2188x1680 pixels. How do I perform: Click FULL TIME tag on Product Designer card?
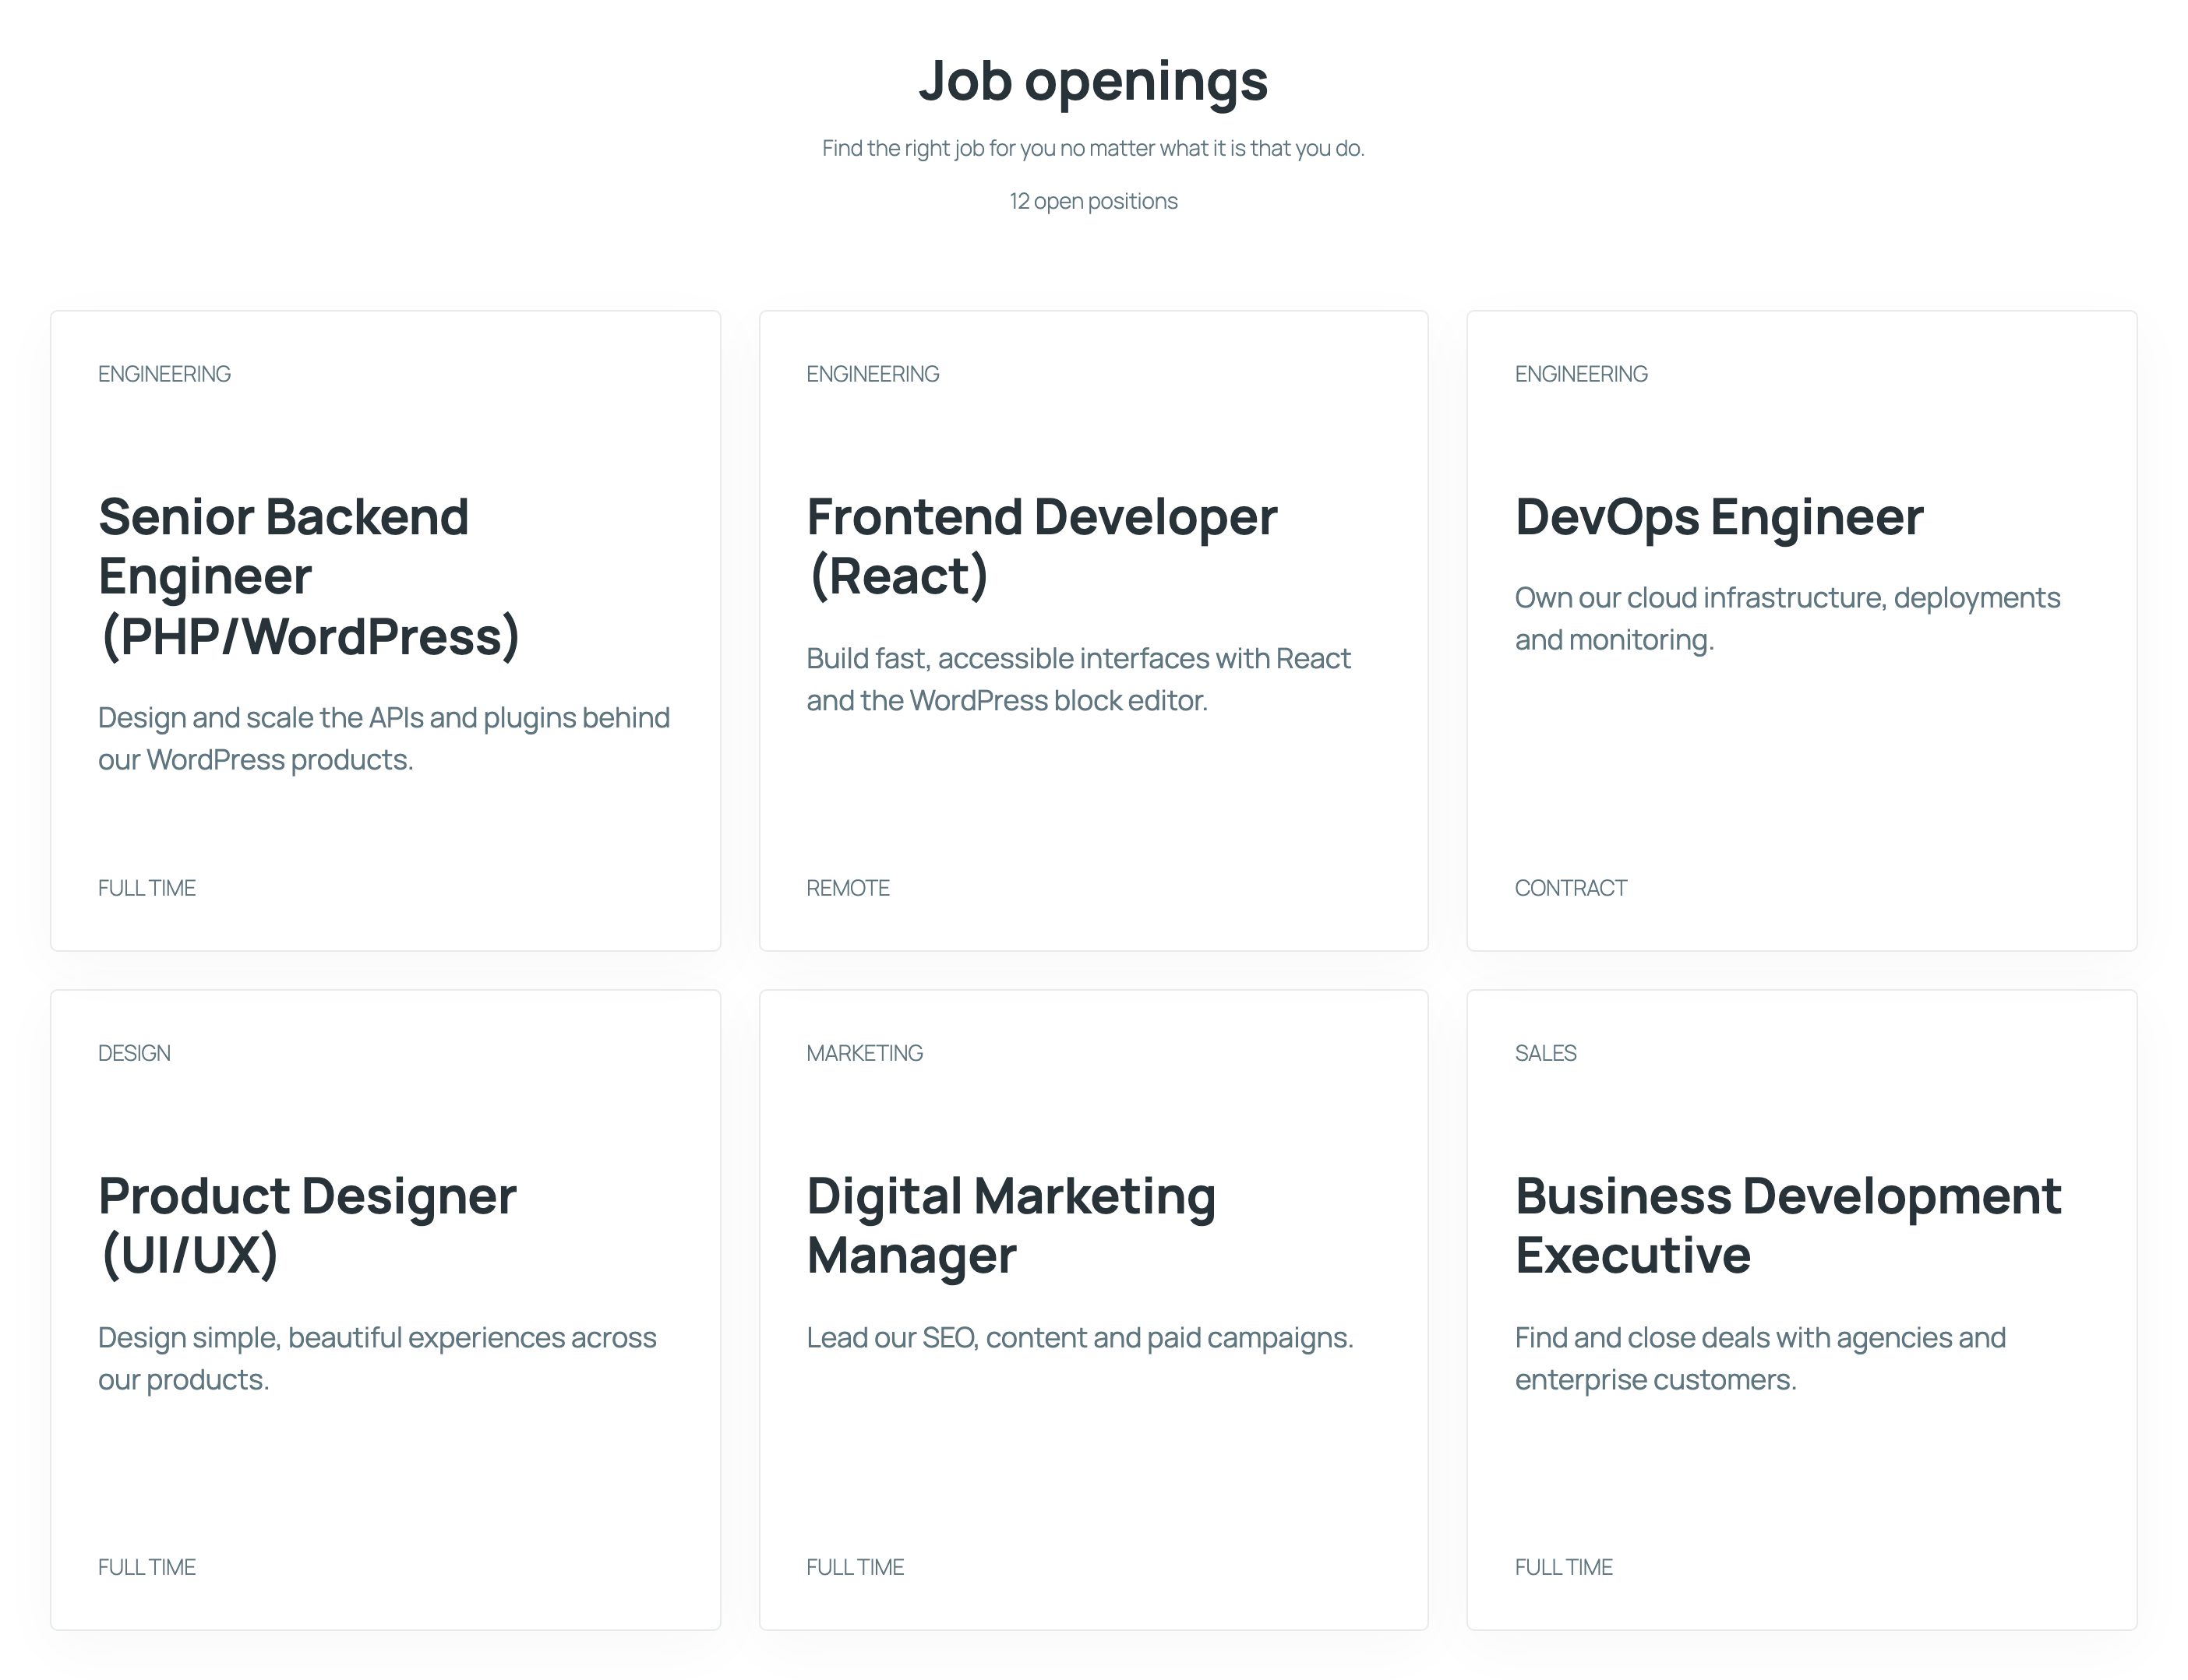pos(147,1567)
